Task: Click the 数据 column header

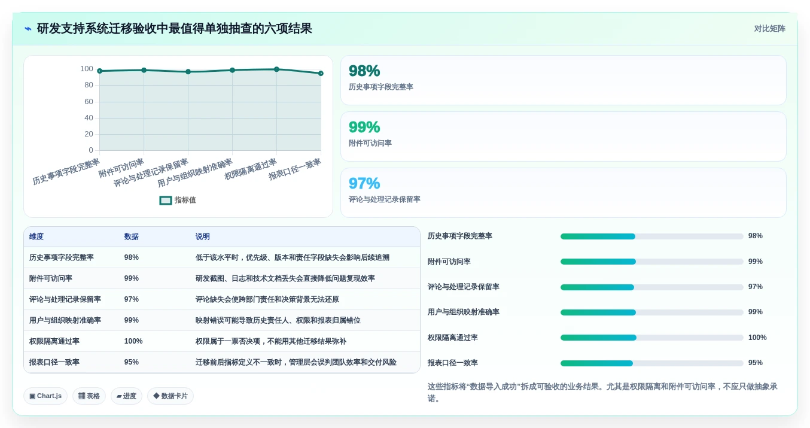Action: [132, 237]
